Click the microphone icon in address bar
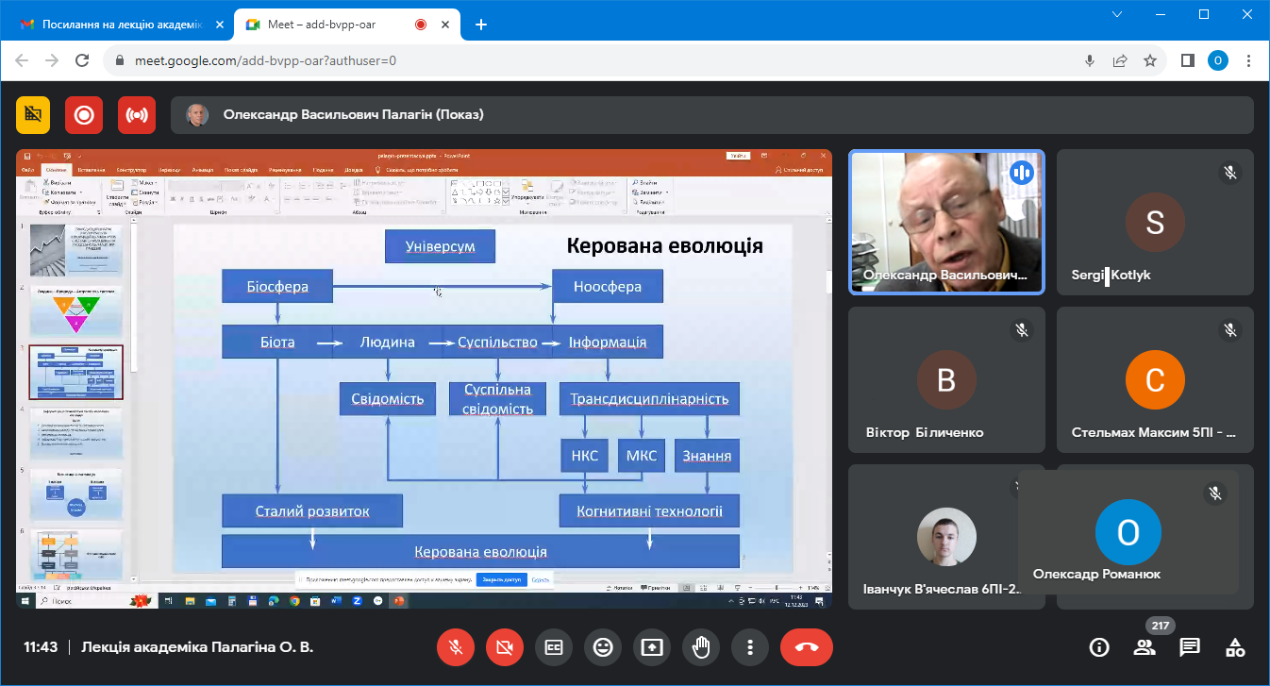Viewport: 1270px width, 686px height. coord(1090,60)
